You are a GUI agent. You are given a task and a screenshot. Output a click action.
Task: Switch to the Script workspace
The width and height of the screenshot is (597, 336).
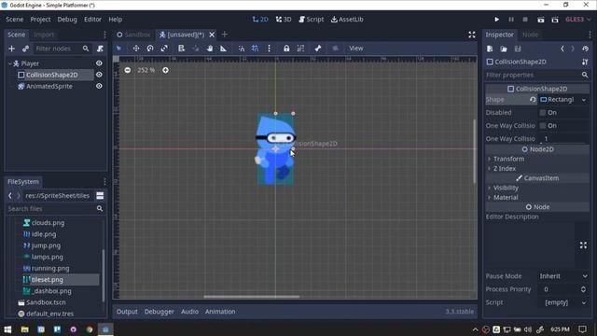point(311,20)
